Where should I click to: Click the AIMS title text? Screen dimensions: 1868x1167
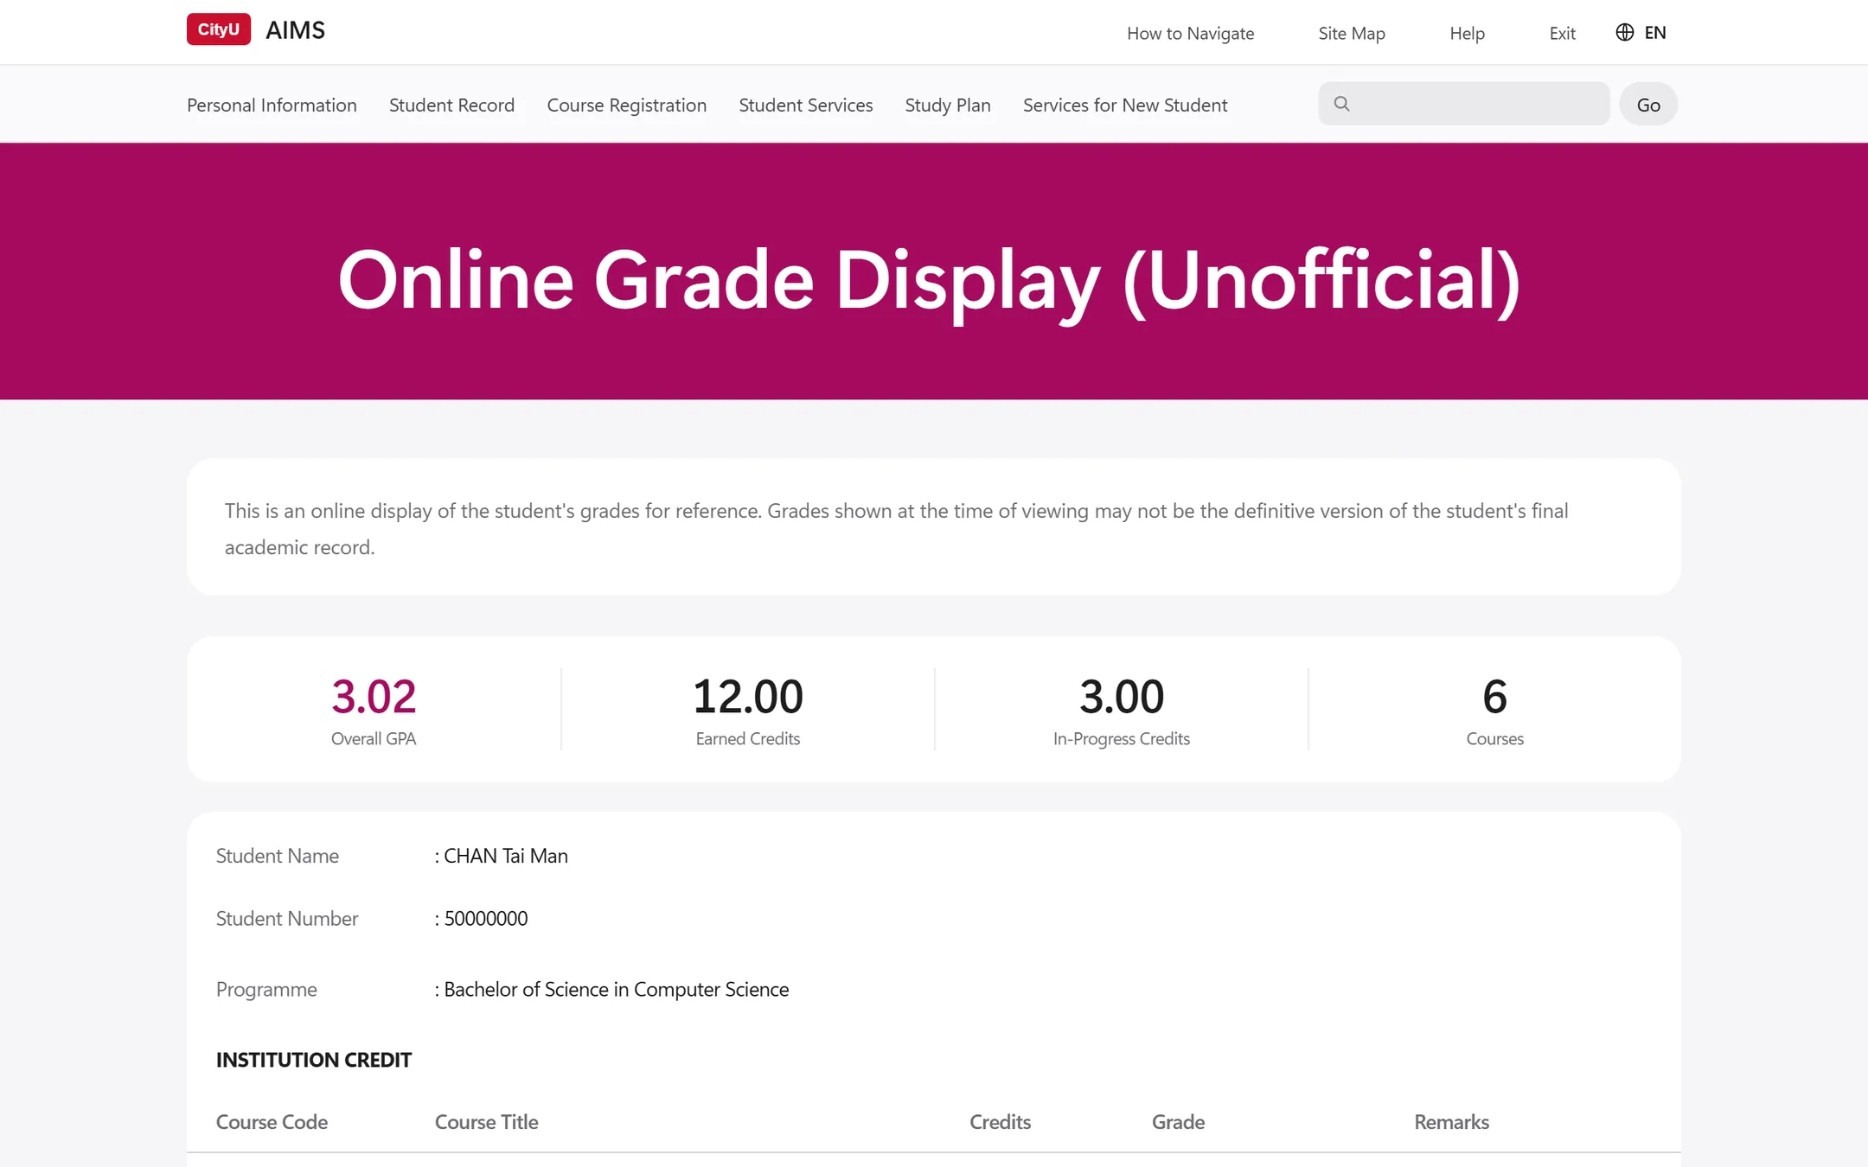coord(296,30)
